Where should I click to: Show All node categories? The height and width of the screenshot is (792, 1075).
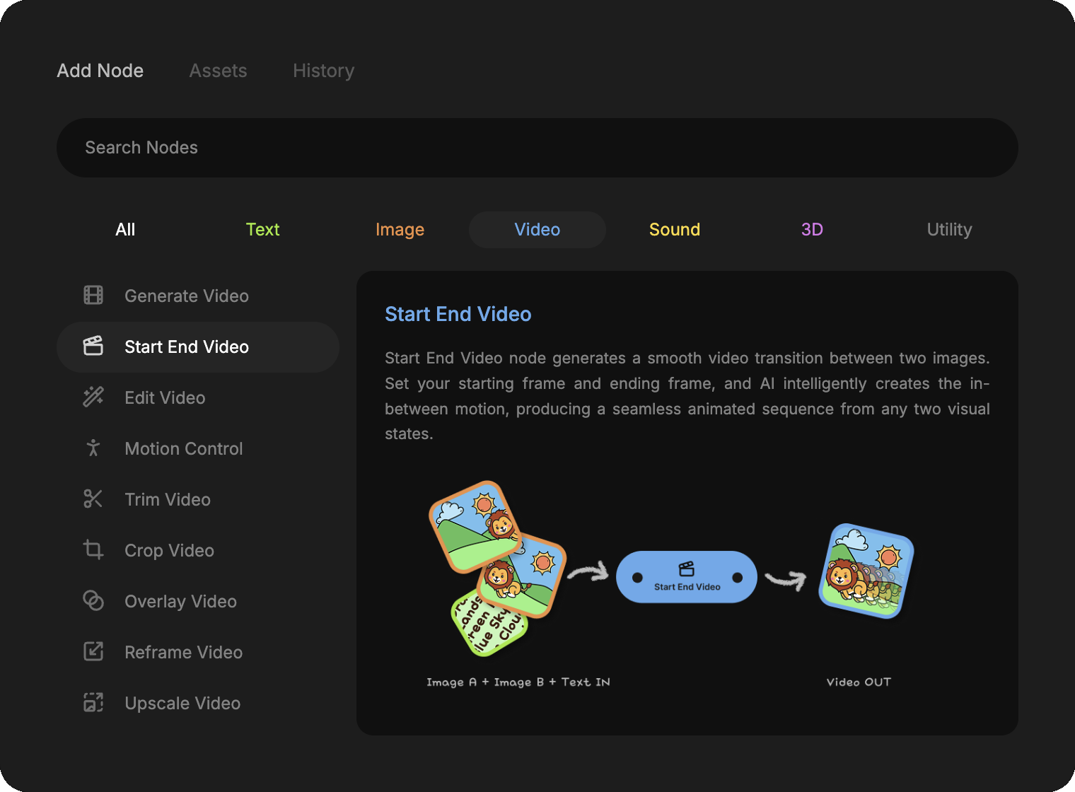pyautogui.click(x=125, y=230)
